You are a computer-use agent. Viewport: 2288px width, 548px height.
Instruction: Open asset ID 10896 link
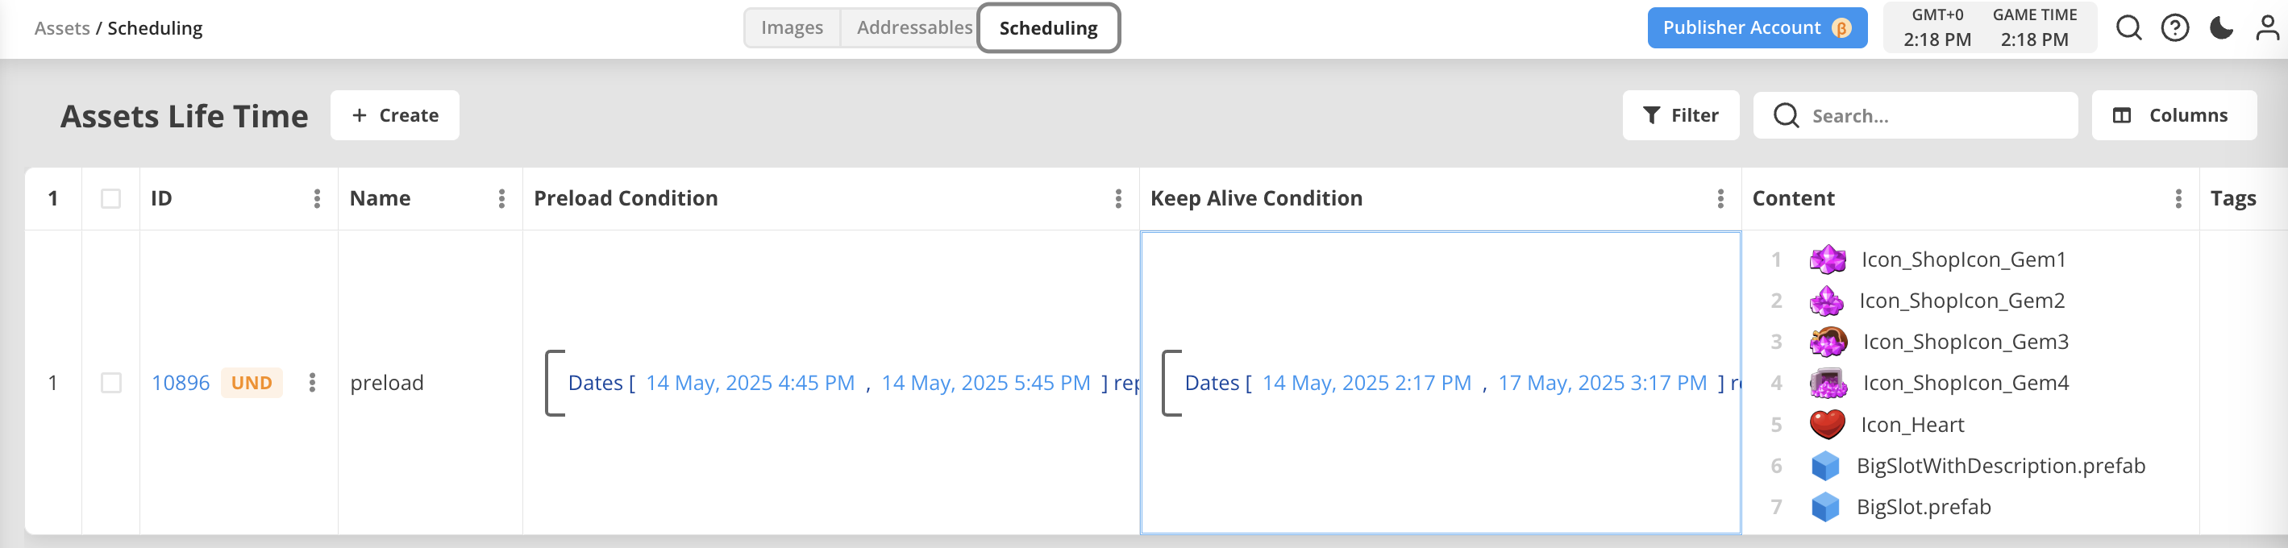[x=181, y=383]
